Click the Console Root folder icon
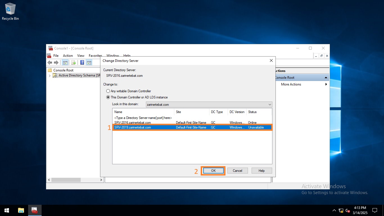The height and width of the screenshot is (216, 384). (50, 70)
